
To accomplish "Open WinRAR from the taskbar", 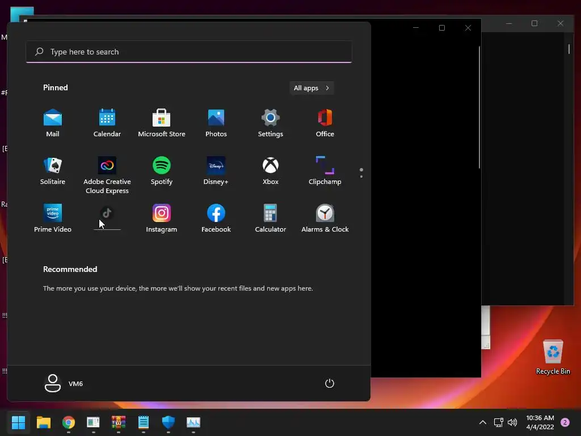I will click(119, 422).
